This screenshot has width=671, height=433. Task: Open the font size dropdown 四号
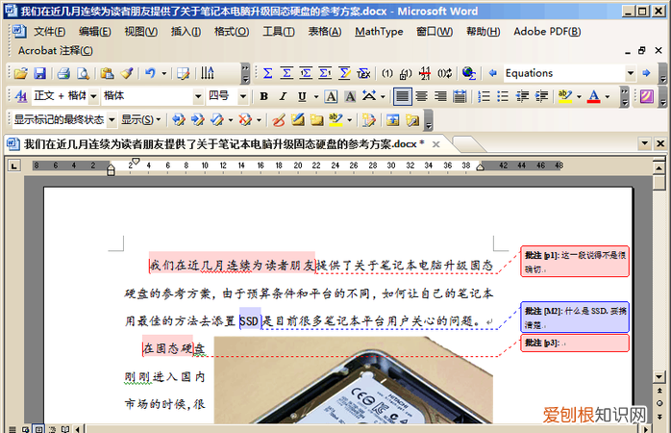coord(242,96)
